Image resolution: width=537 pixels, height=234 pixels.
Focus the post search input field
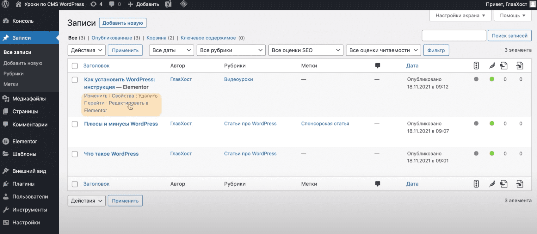tap(454, 36)
